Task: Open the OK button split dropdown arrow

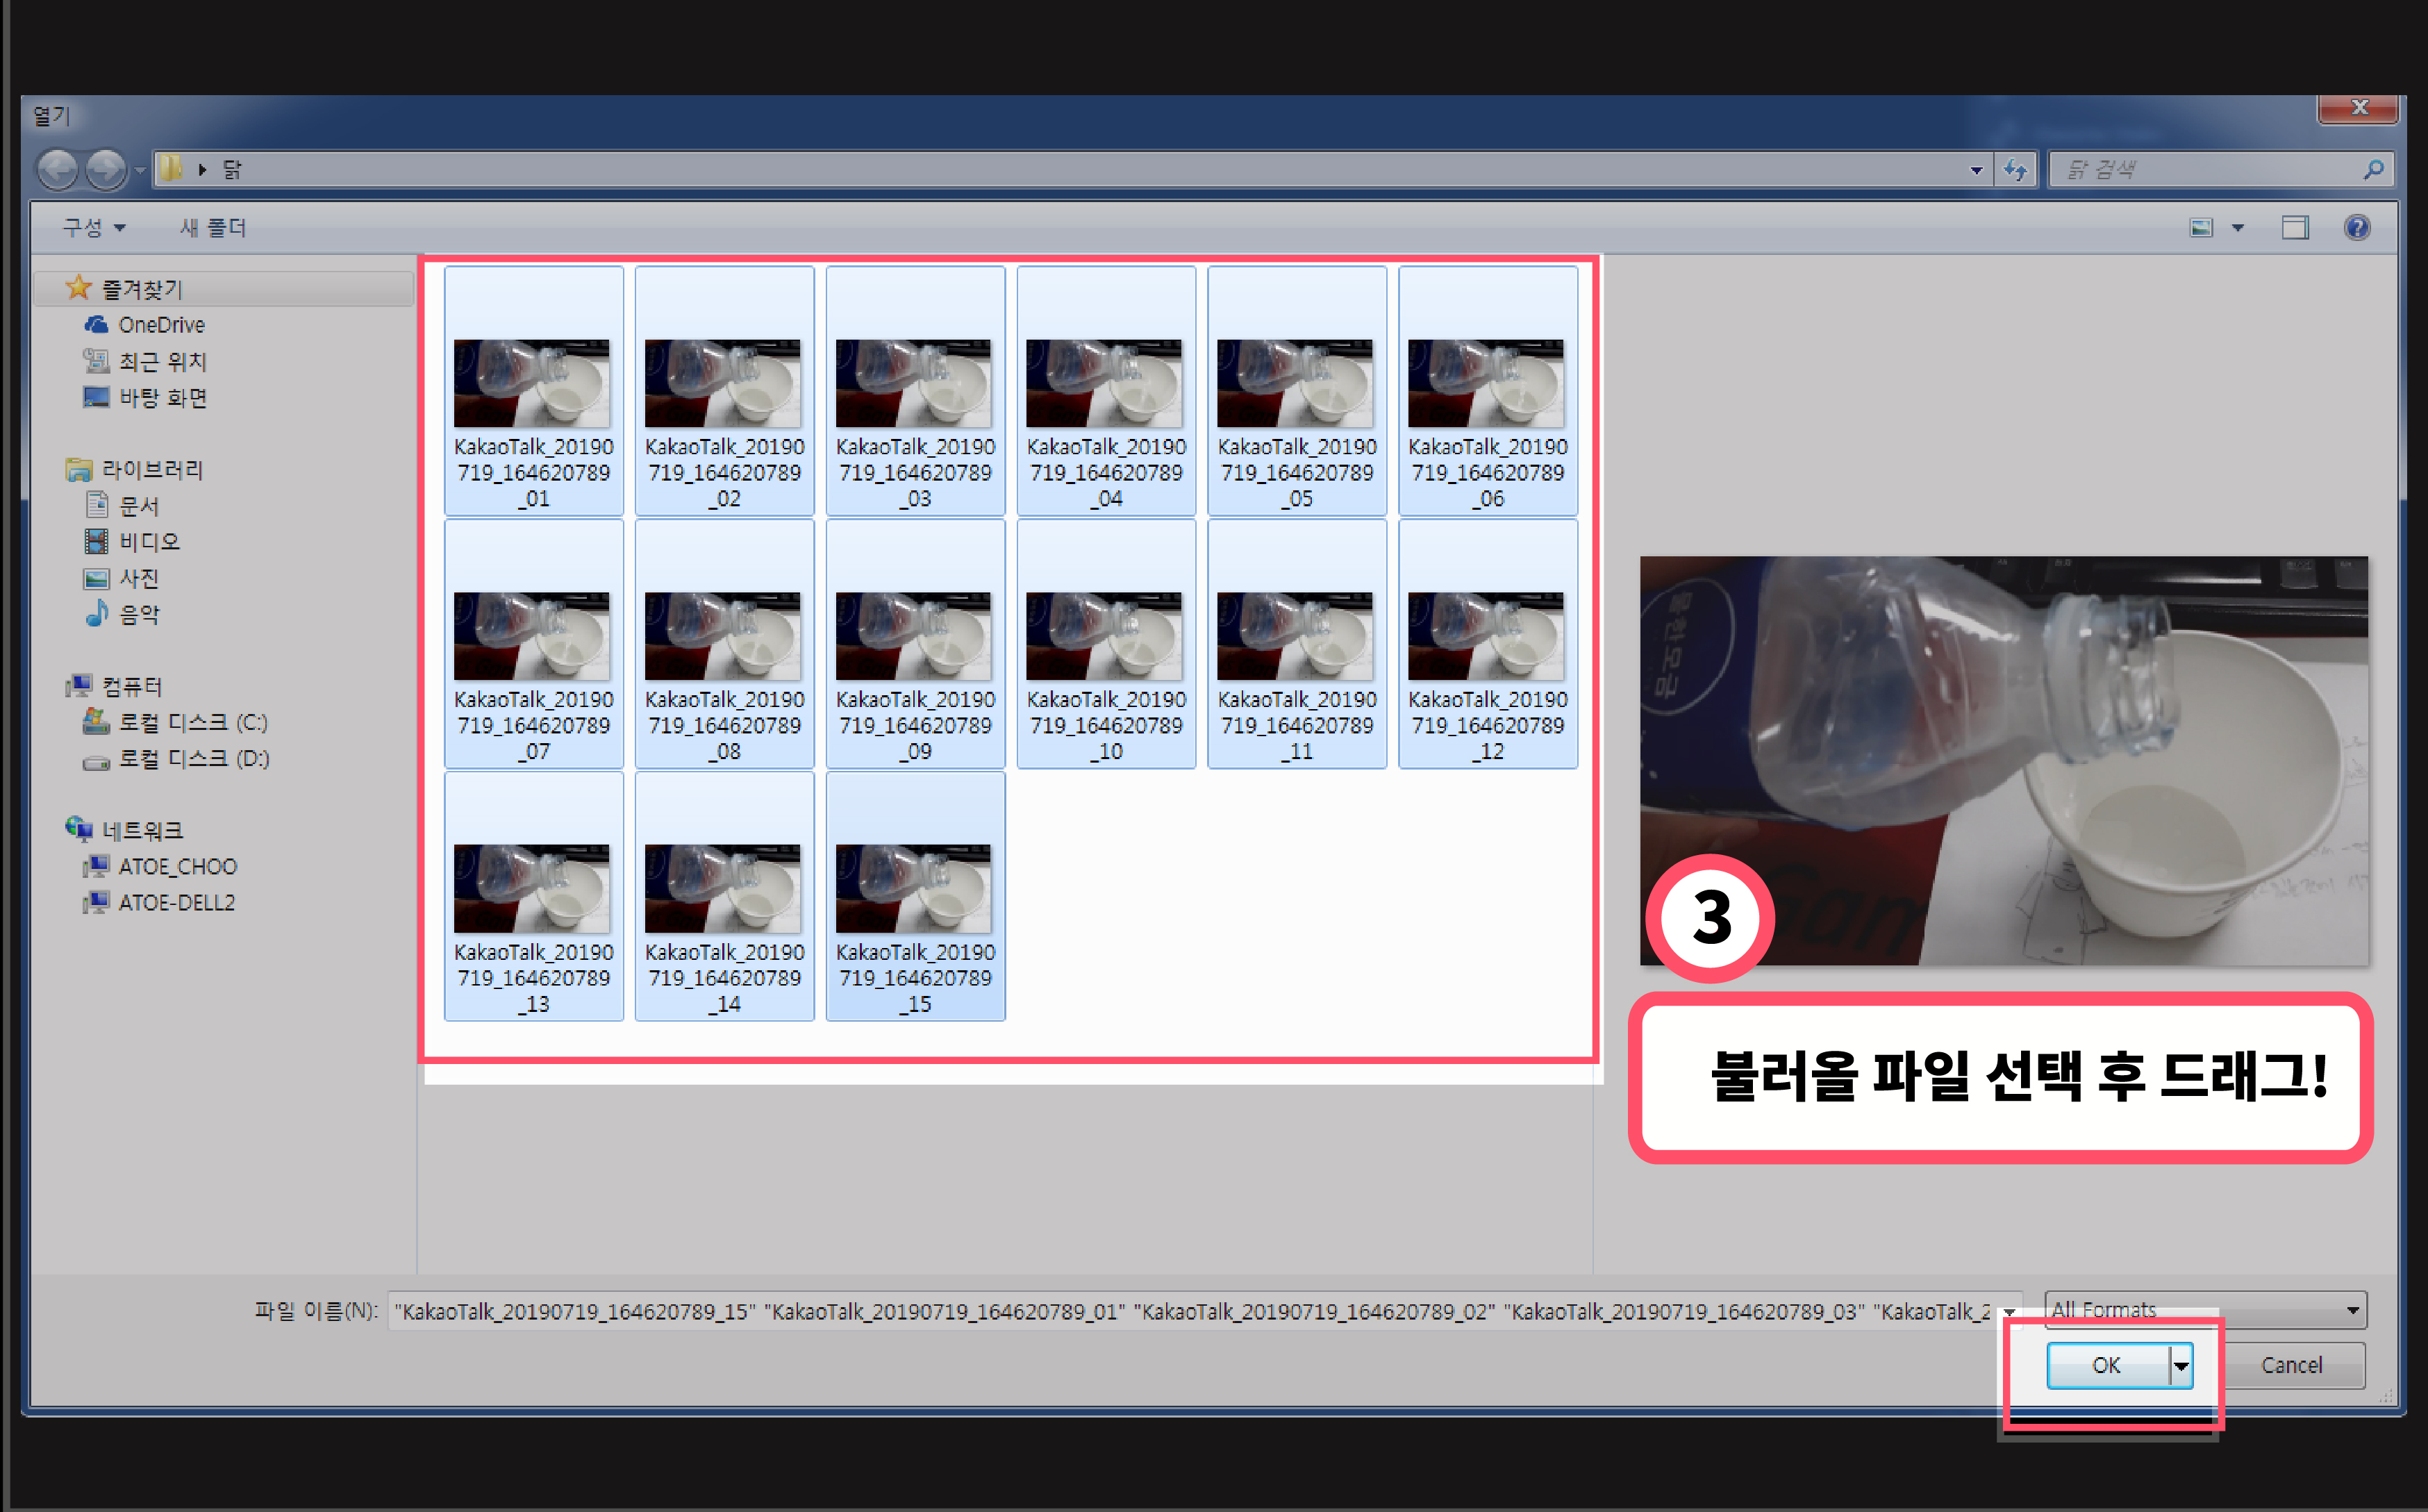Action: pyautogui.click(x=2181, y=1365)
